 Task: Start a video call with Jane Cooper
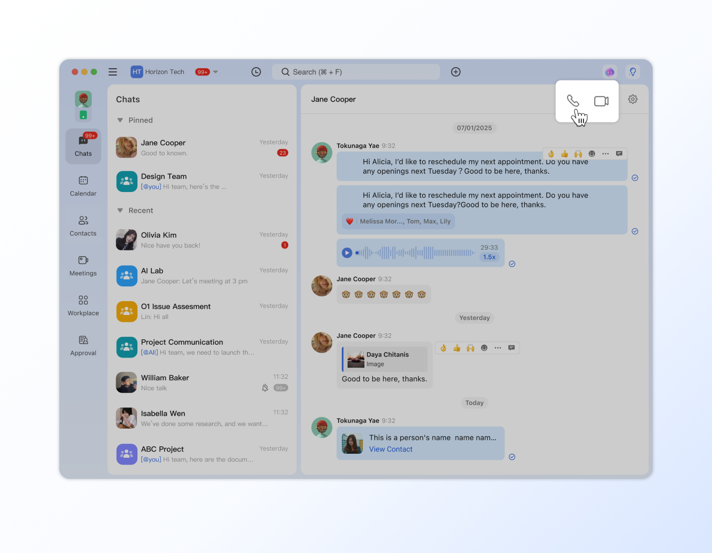(x=601, y=101)
